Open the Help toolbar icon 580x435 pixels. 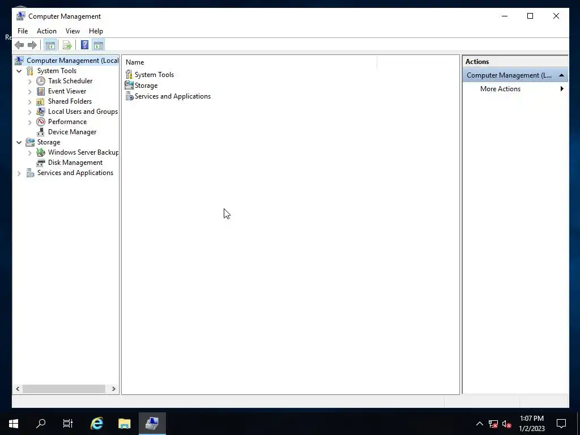click(x=85, y=45)
